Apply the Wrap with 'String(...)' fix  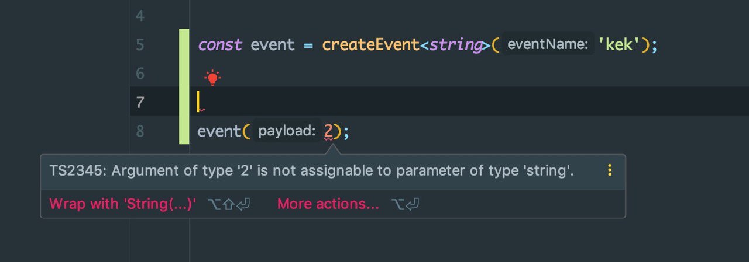[123, 204]
